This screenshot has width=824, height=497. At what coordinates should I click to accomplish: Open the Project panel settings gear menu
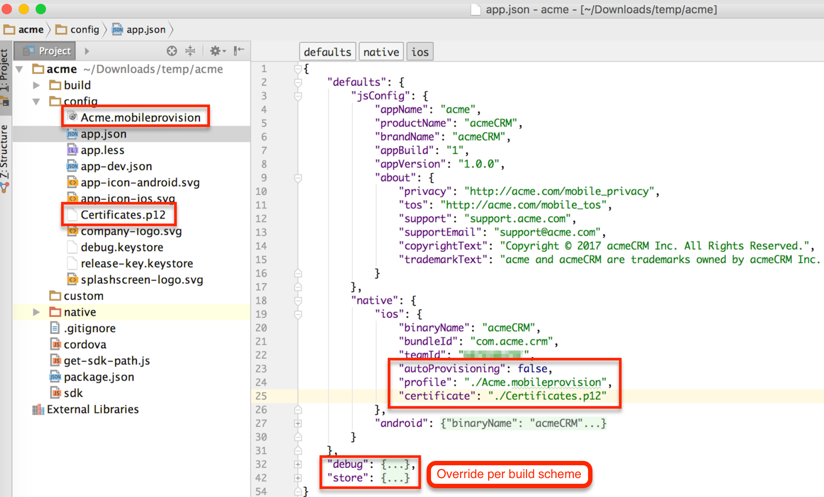point(217,51)
